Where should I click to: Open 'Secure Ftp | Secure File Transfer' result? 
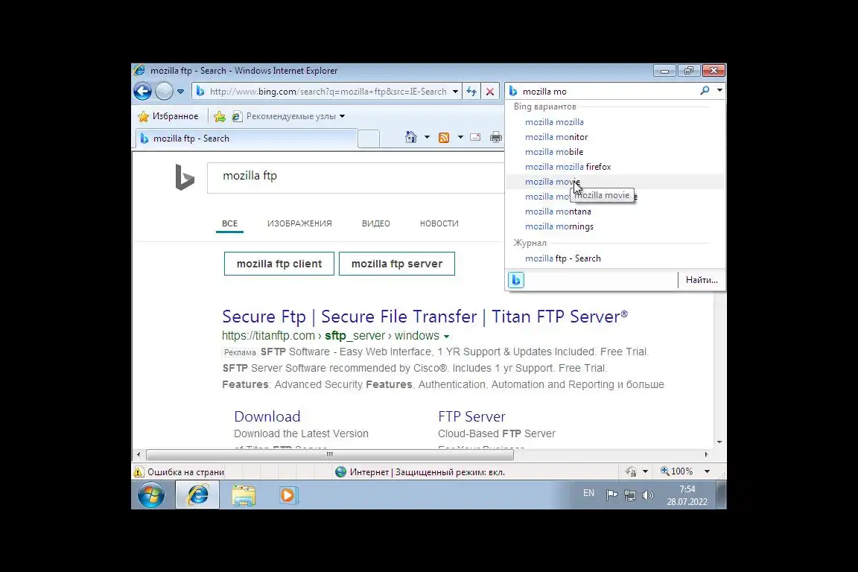[x=425, y=317]
